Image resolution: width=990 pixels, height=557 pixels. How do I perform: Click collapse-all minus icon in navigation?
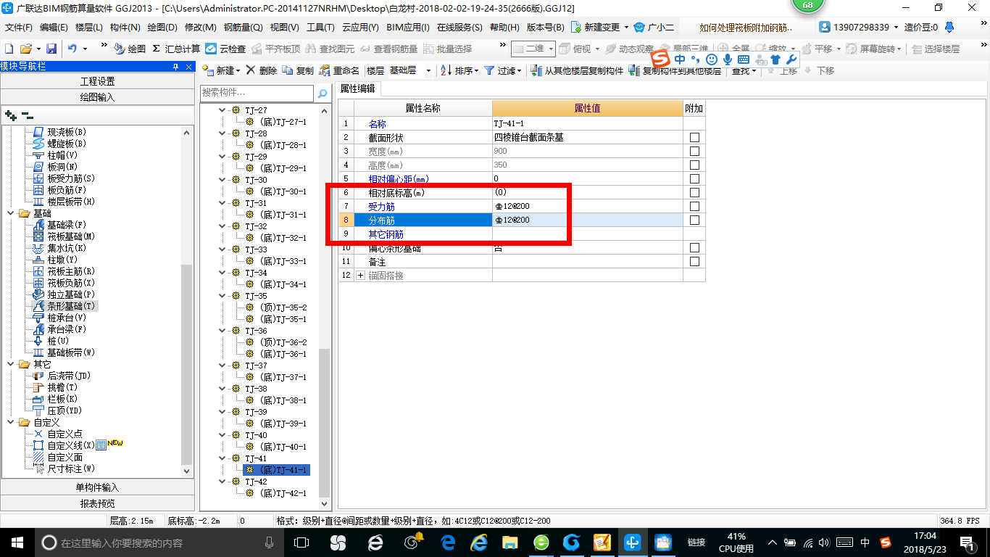[28, 115]
